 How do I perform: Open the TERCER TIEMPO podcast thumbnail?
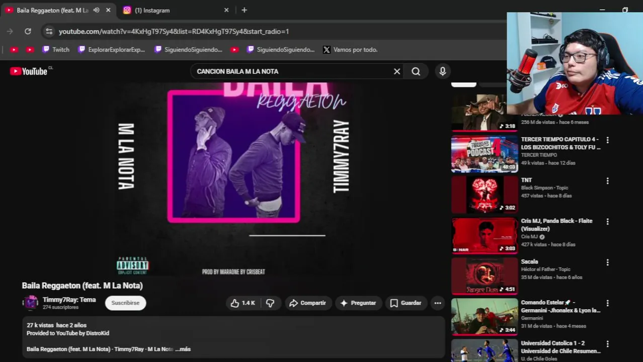coord(485,154)
